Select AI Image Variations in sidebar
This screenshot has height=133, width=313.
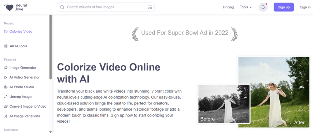[25, 116]
